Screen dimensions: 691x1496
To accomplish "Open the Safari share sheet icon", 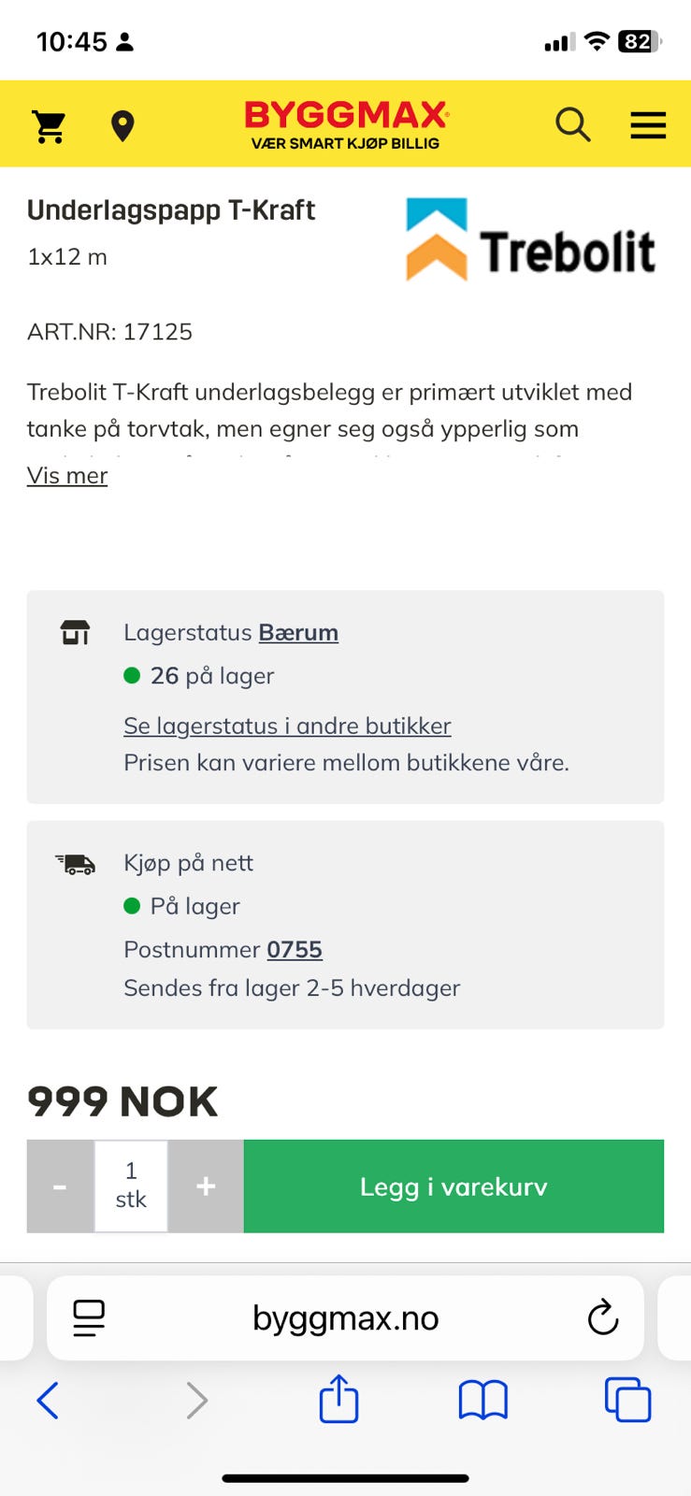I will [338, 1400].
